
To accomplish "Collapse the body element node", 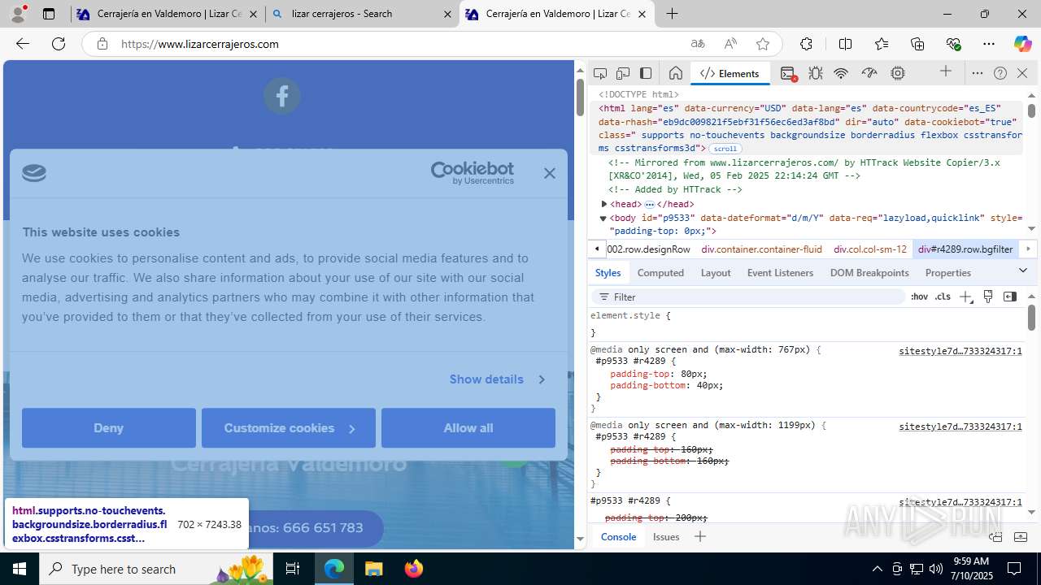I will (603, 218).
